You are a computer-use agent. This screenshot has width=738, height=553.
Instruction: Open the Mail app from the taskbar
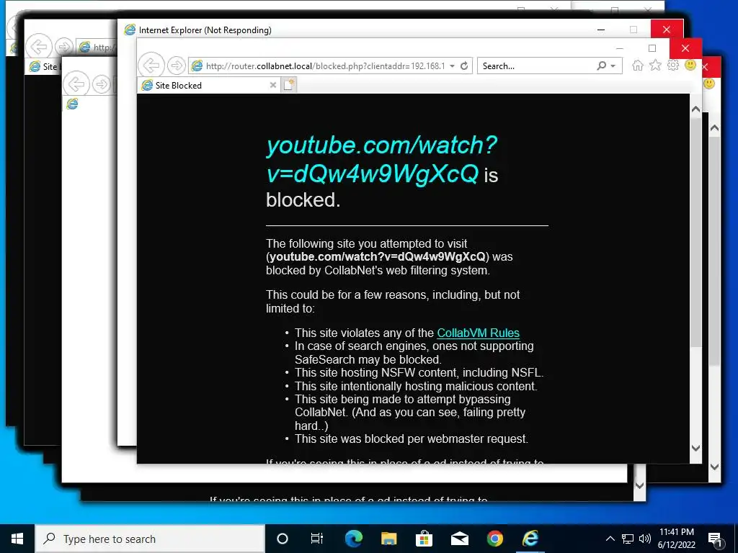coord(459,539)
